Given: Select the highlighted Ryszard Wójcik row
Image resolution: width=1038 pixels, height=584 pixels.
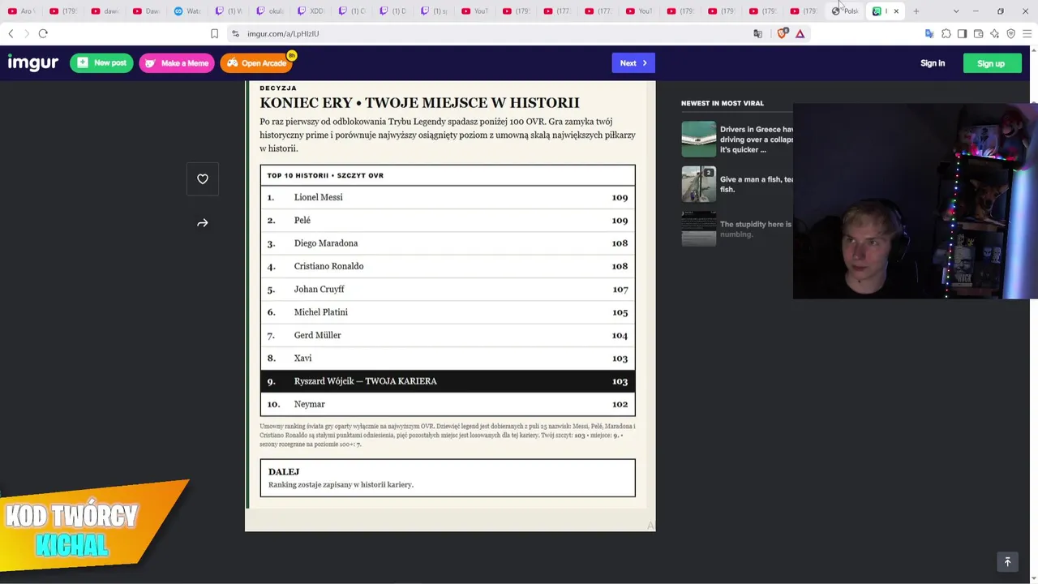Looking at the screenshot, I should coord(448,381).
